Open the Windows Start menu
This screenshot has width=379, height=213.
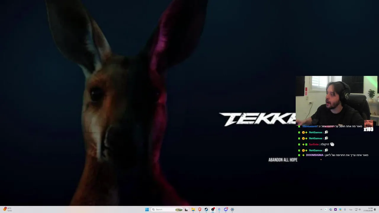(x=147, y=209)
